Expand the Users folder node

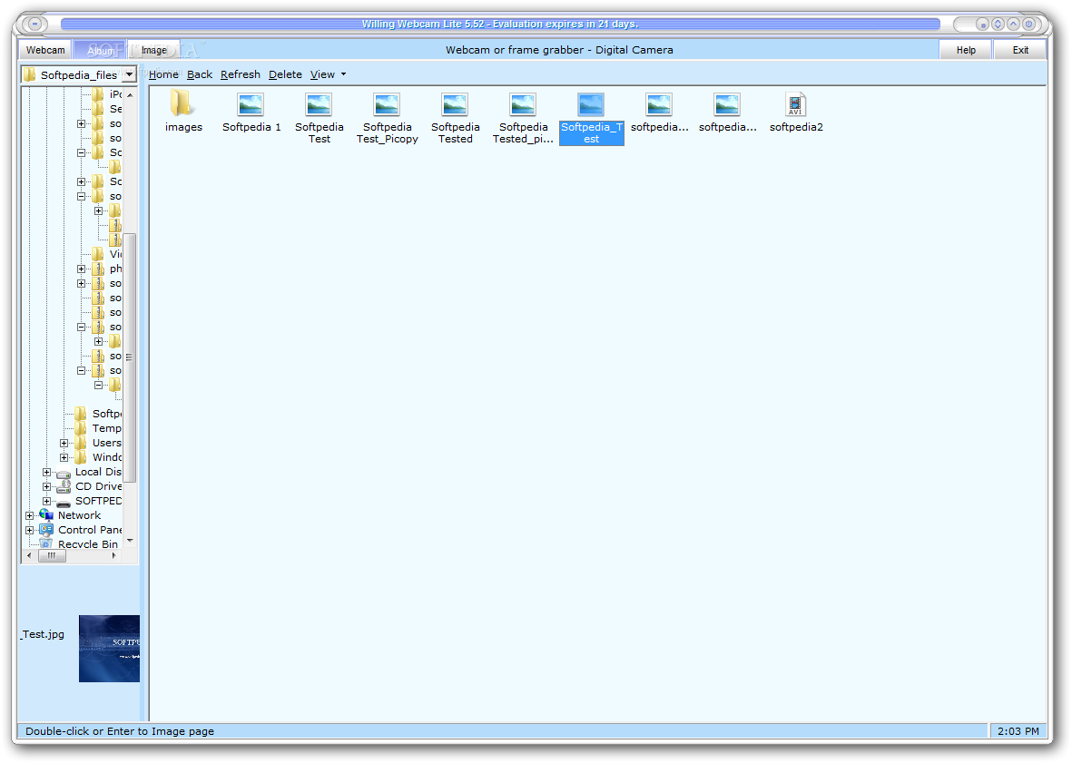pos(64,443)
